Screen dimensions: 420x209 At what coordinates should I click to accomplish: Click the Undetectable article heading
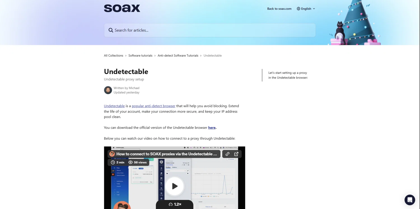[126, 72]
